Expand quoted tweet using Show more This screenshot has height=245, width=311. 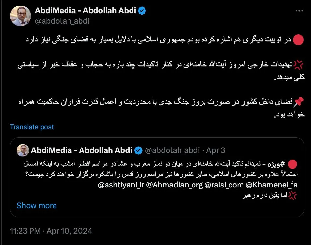pyautogui.click(x=36, y=205)
